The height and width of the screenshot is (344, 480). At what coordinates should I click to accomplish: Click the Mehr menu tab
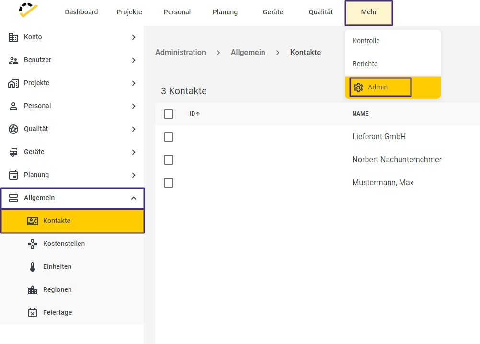(x=369, y=13)
